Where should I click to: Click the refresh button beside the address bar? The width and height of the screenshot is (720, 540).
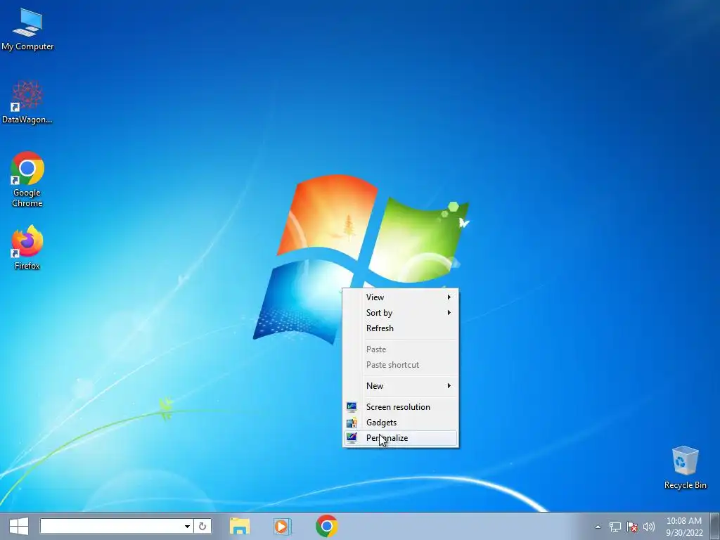point(202,526)
